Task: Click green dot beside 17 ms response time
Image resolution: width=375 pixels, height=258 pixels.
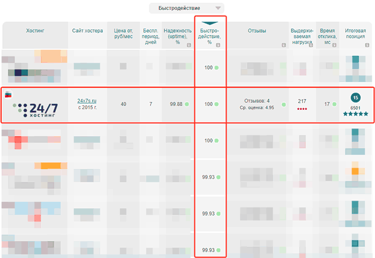Action: (x=334, y=104)
